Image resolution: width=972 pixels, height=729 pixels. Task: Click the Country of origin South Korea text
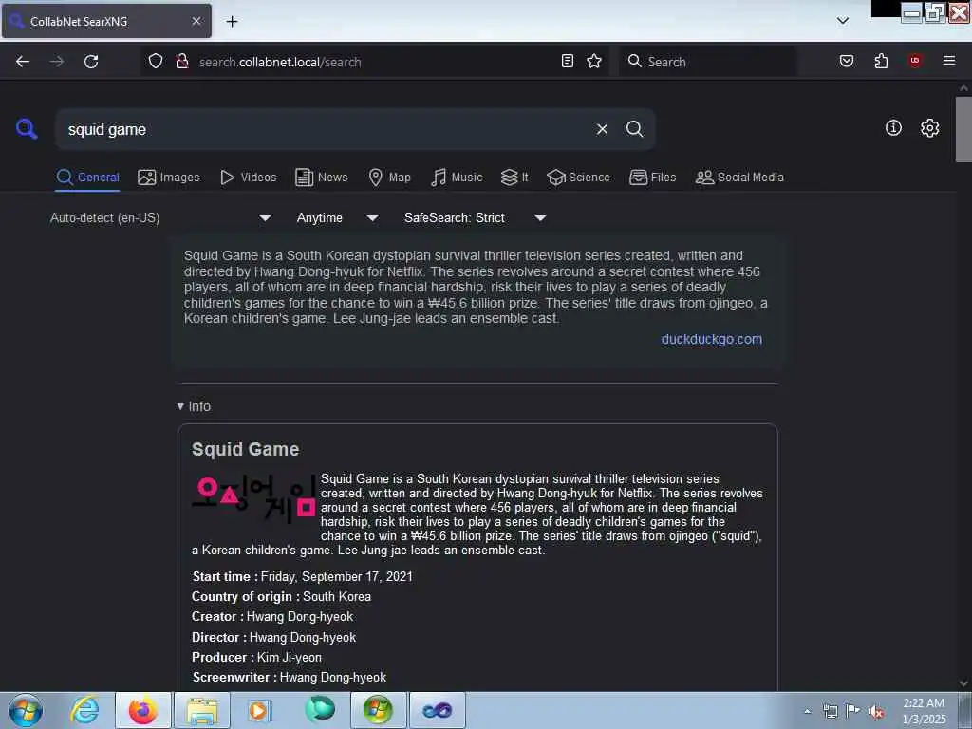click(x=337, y=596)
